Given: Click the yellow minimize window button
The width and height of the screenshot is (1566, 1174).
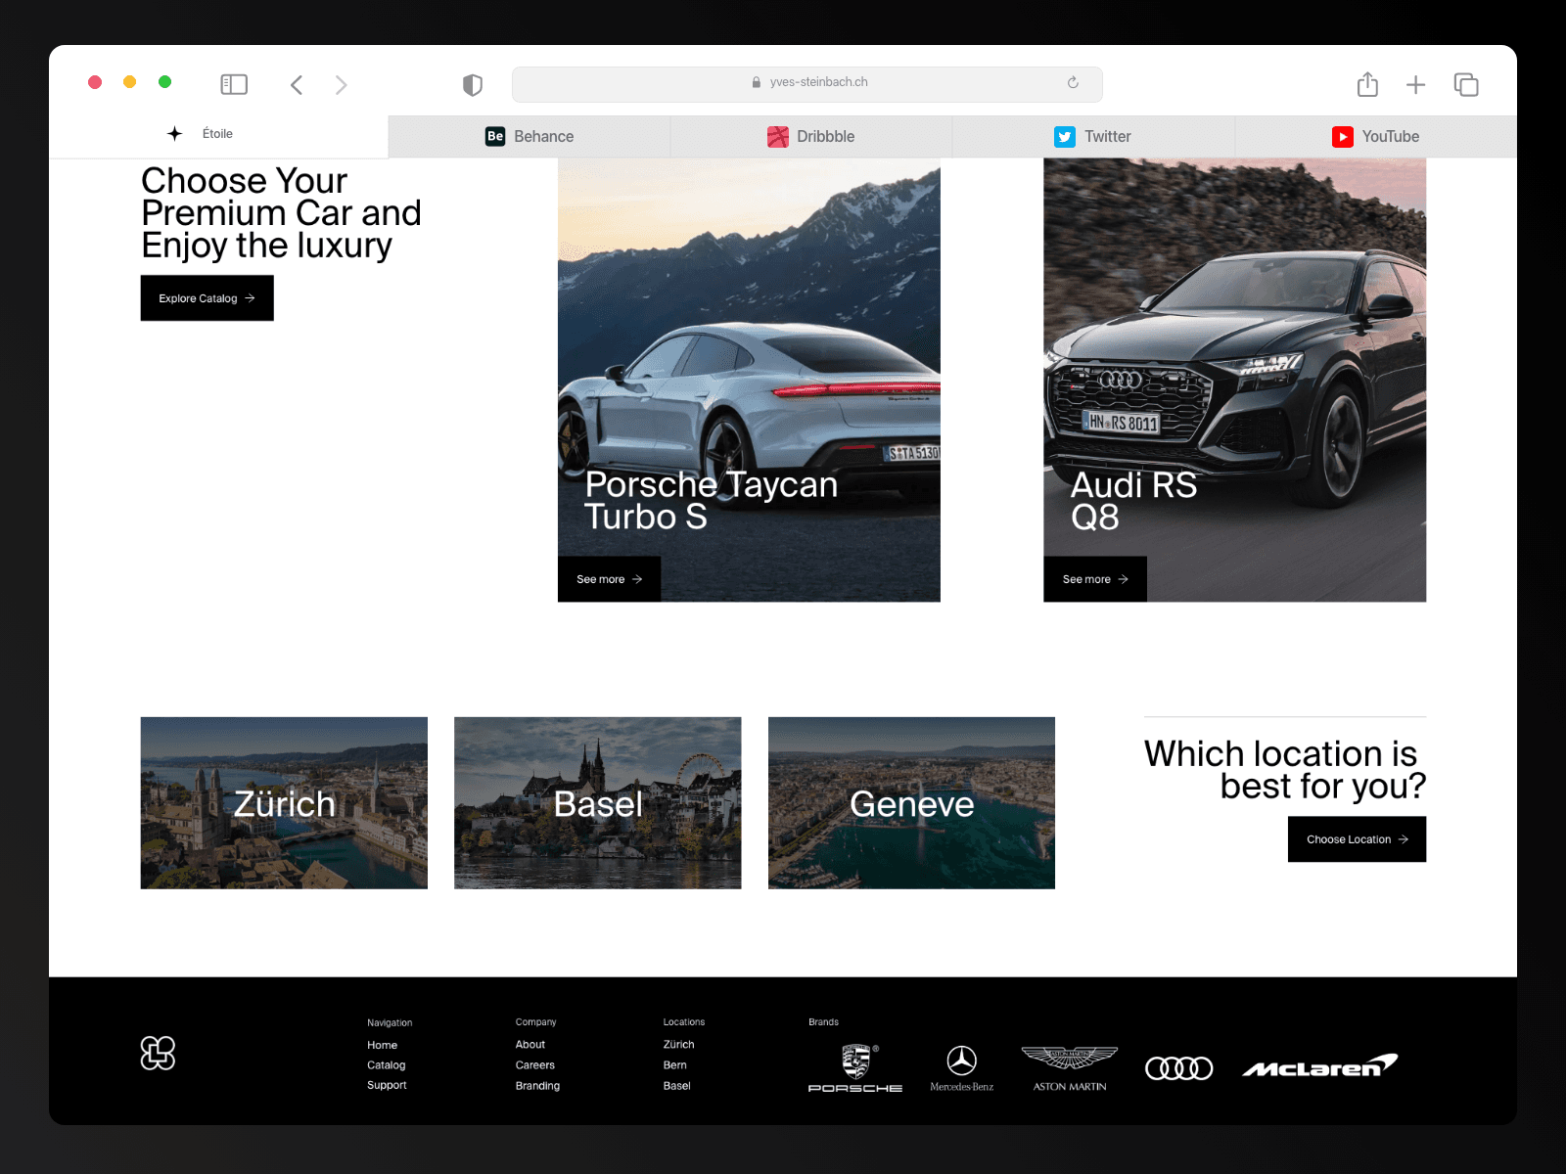Looking at the screenshot, I should pos(130,82).
